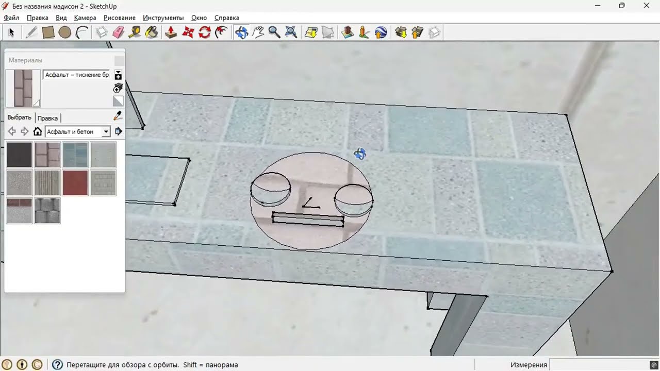Go back in materials browser

click(x=12, y=131)
